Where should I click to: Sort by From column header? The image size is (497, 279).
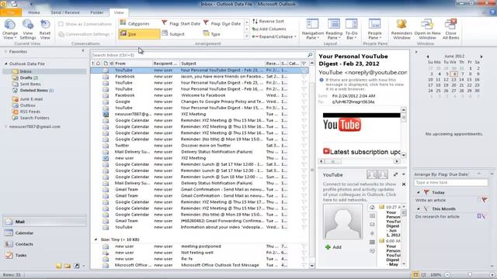133,64
